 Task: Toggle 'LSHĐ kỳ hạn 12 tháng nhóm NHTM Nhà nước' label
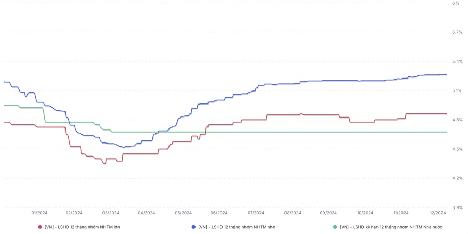(x=391, y=227)
